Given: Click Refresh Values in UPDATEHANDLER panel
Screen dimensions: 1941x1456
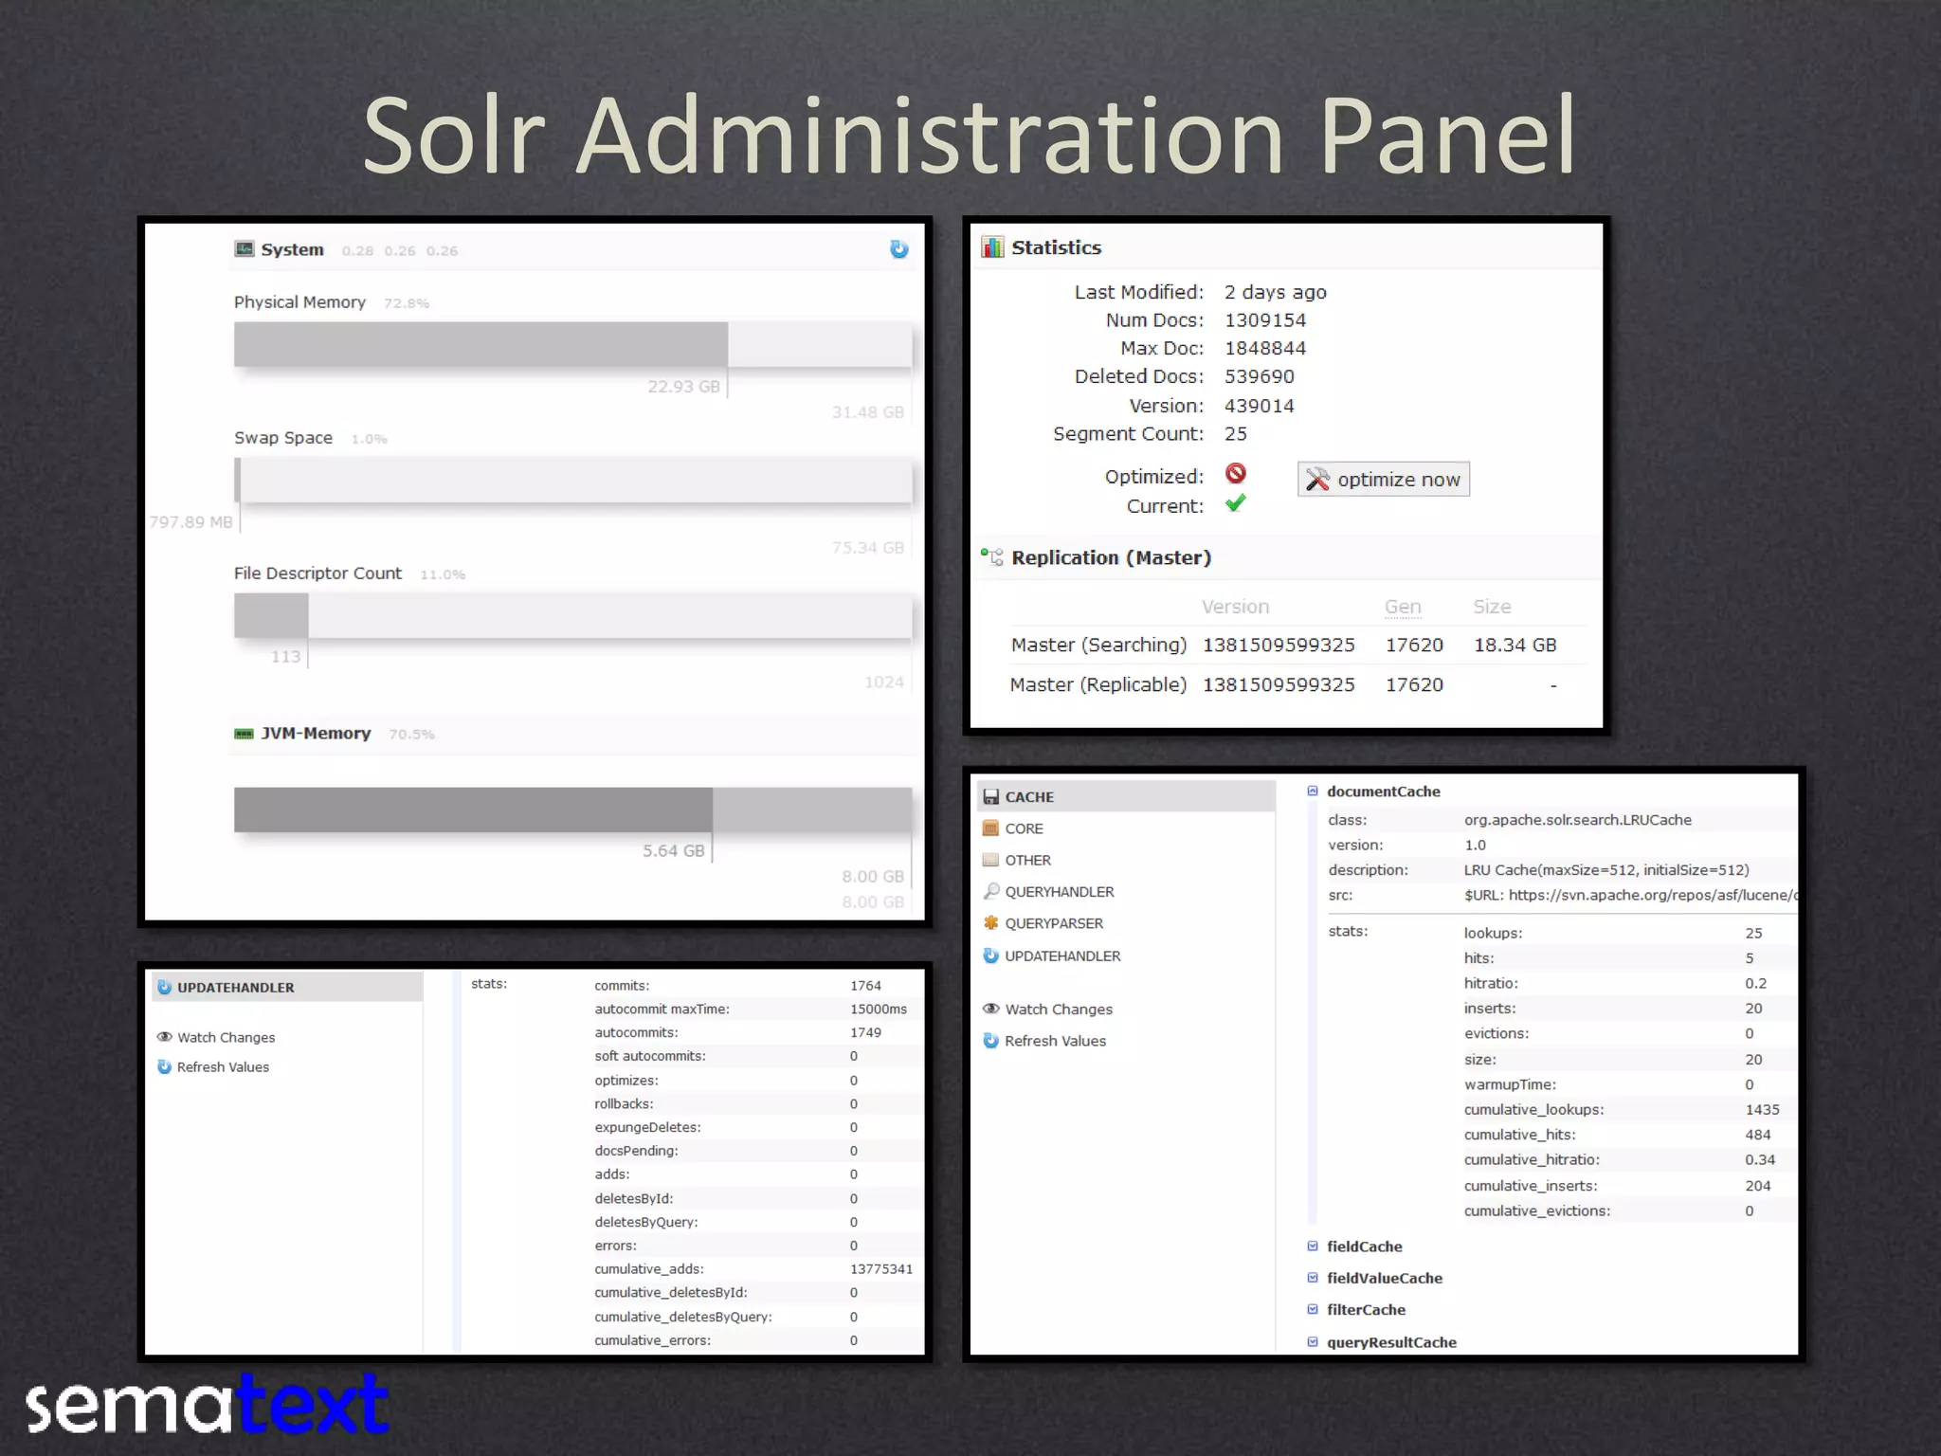Looking at the screenshot, I should [x=223, y=1066].
